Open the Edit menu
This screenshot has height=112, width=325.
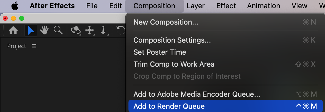(x=115, y=6)
